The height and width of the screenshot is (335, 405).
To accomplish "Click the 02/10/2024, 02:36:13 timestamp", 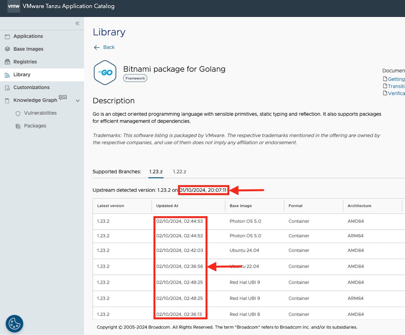I will pos(179,314).
